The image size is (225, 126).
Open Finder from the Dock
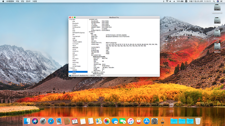point(27,121)
